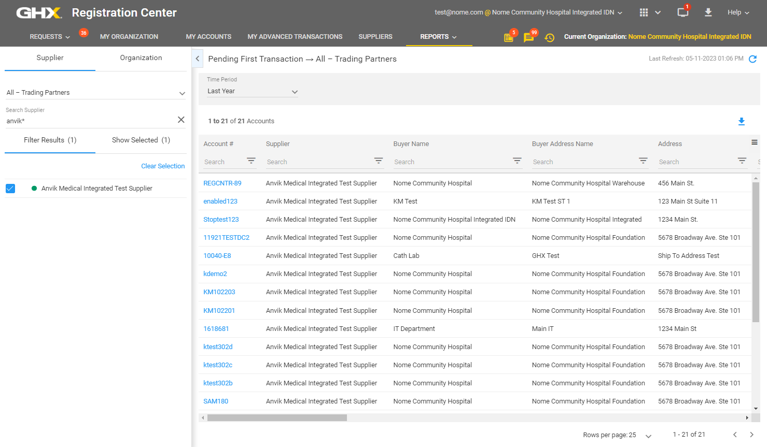Open account REGCNTR-89 link

222,183
